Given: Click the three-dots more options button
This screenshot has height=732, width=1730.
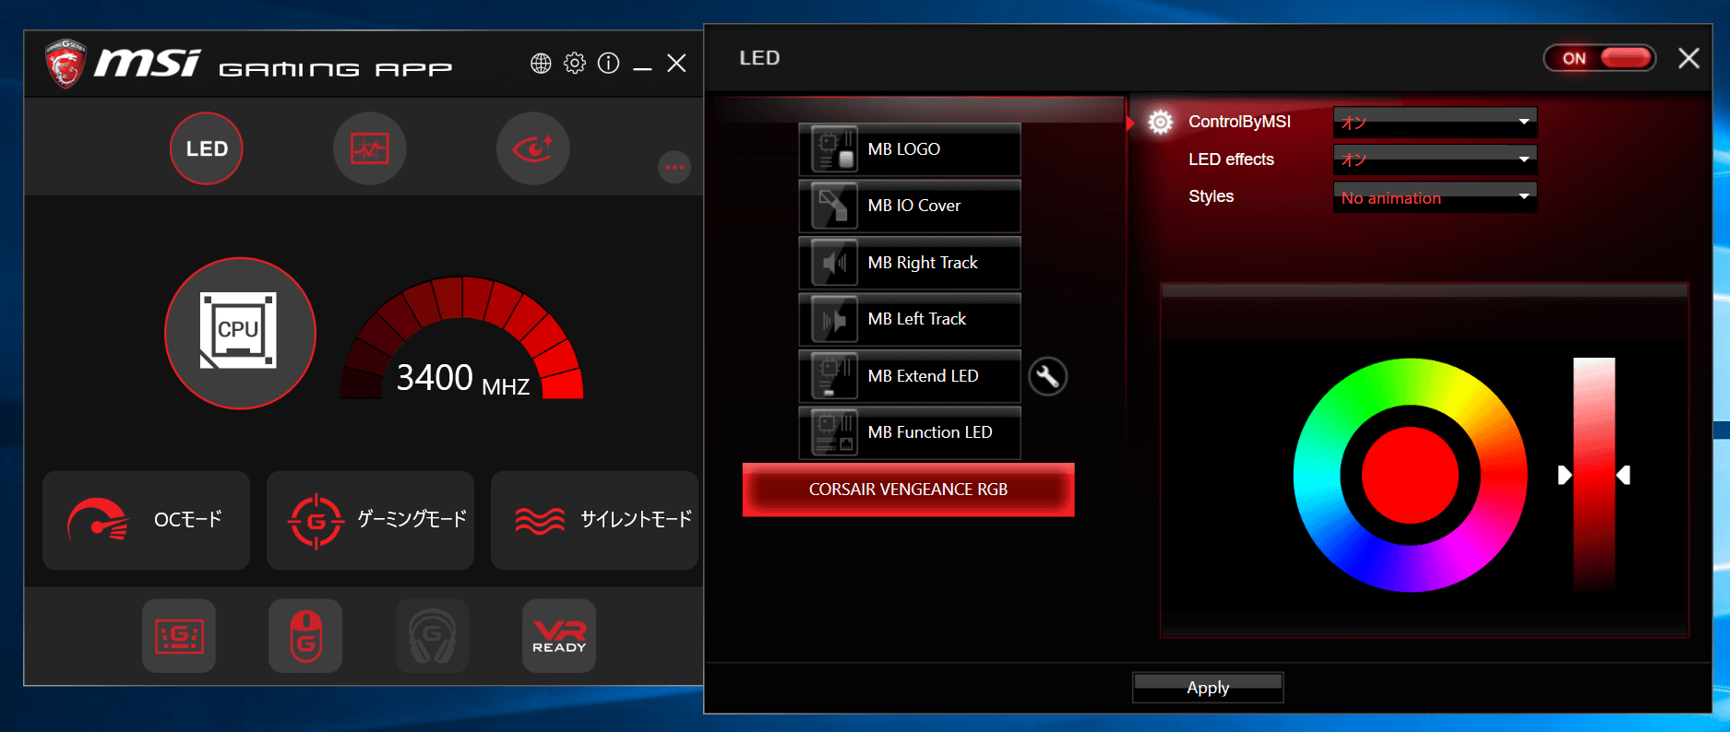Looking at the screenshot, I should tap(674, 167).
